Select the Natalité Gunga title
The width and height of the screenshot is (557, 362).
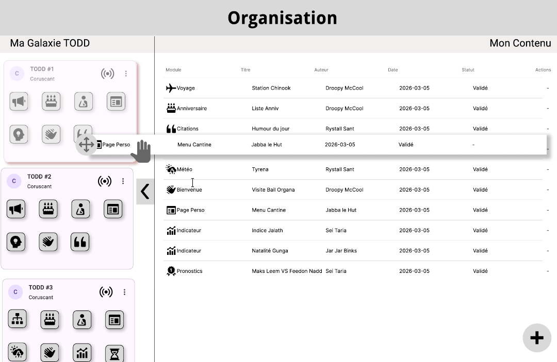(270, 251)
